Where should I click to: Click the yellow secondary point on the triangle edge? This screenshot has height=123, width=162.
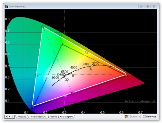coord(87,52)
